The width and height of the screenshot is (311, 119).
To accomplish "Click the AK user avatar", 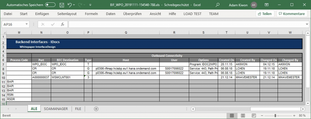I will click(x=254, y=5).
